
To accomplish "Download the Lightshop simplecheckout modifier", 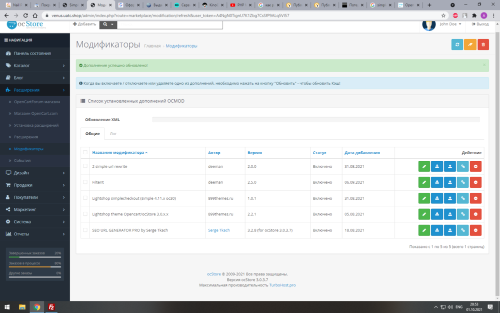I will 437,198.
